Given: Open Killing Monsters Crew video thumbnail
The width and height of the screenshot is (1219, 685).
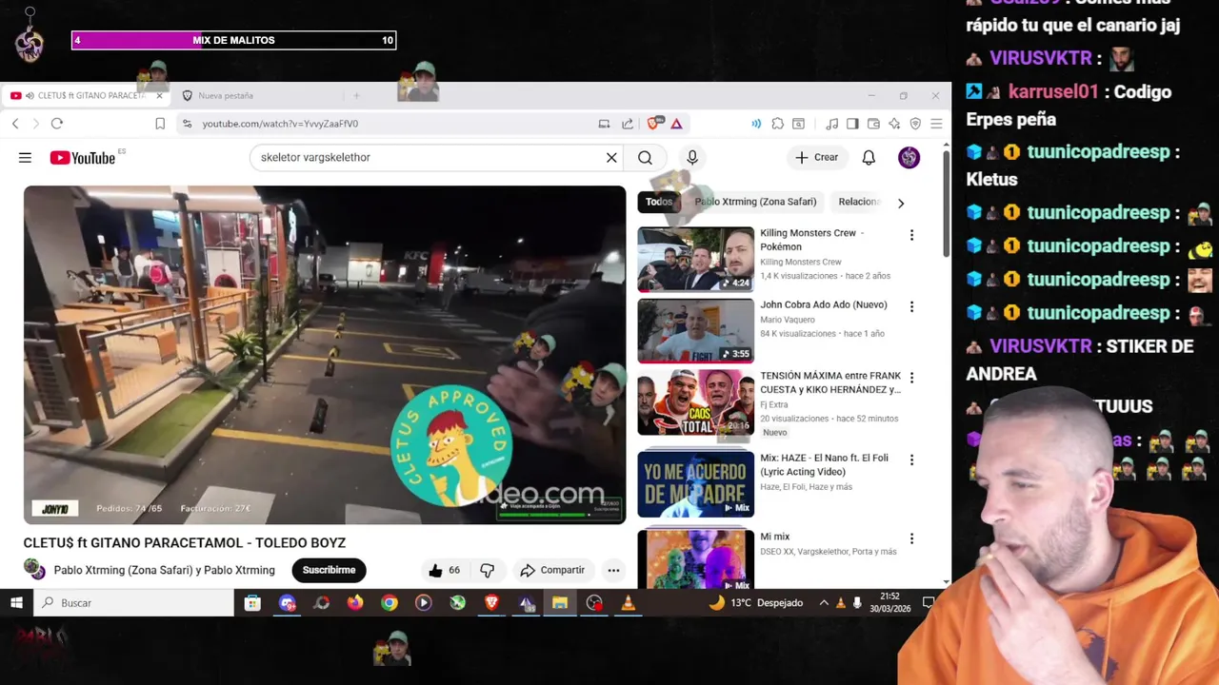Looking at the screenshot, I should tap(695, 259).
